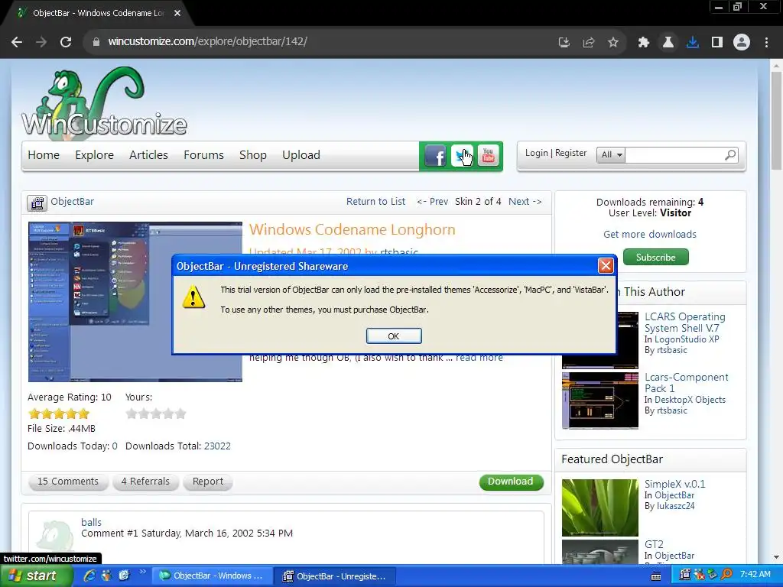Image resolution: width=783 pixels, height=587 pixels.
Task: Click the LCARS Operating System thumbnail
Action: tap(599, 340)
